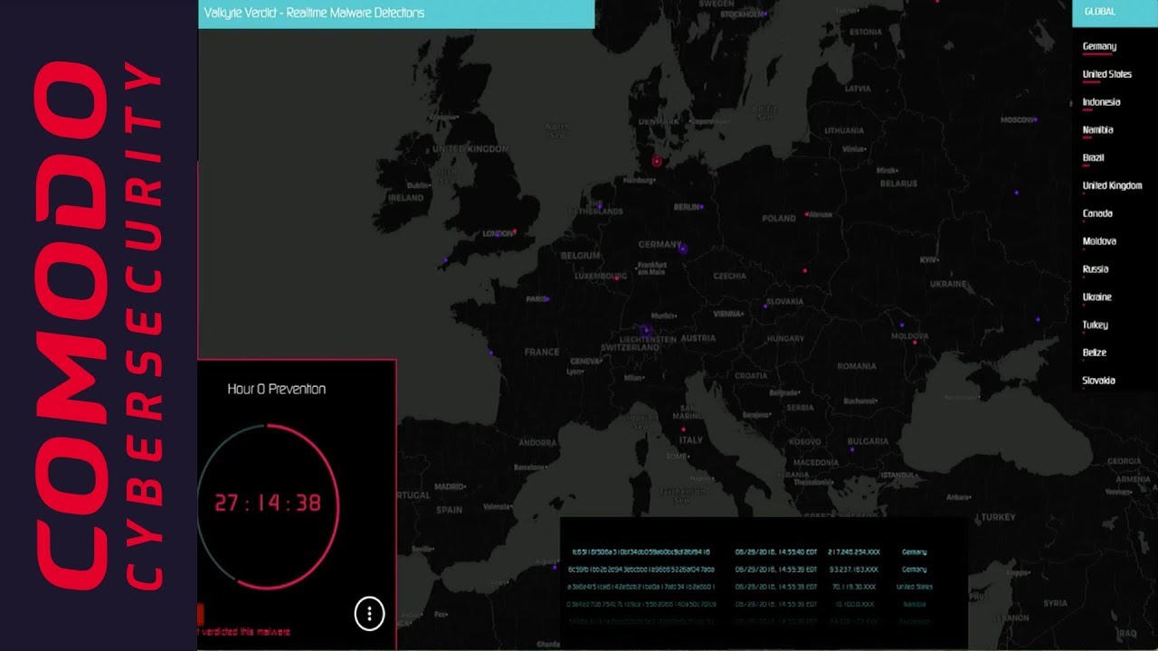Click the BELARUS label on the map
The image size is (1158, 651).
898,184
